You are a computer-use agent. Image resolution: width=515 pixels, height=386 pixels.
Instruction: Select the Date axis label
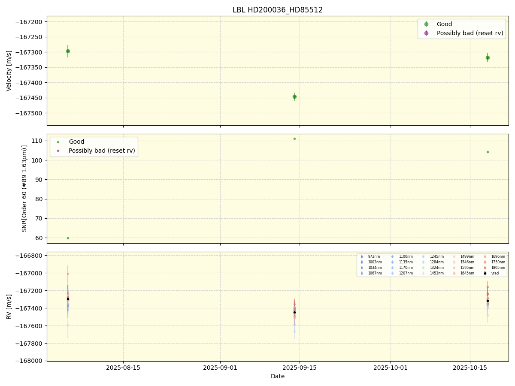click(277, 376)
